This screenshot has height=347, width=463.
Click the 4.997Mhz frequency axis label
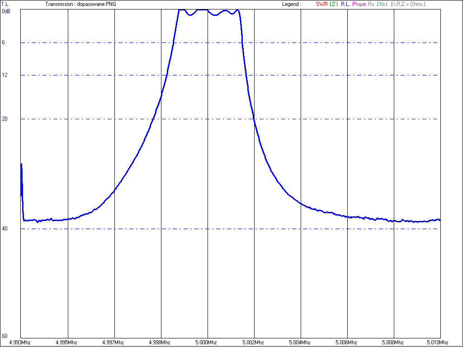(114, 342)
